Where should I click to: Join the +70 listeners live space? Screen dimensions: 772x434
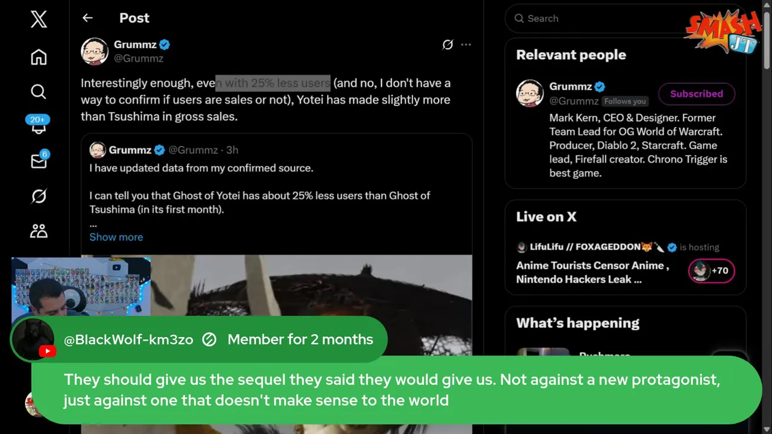pyautogui.click(x=711, y=271)
